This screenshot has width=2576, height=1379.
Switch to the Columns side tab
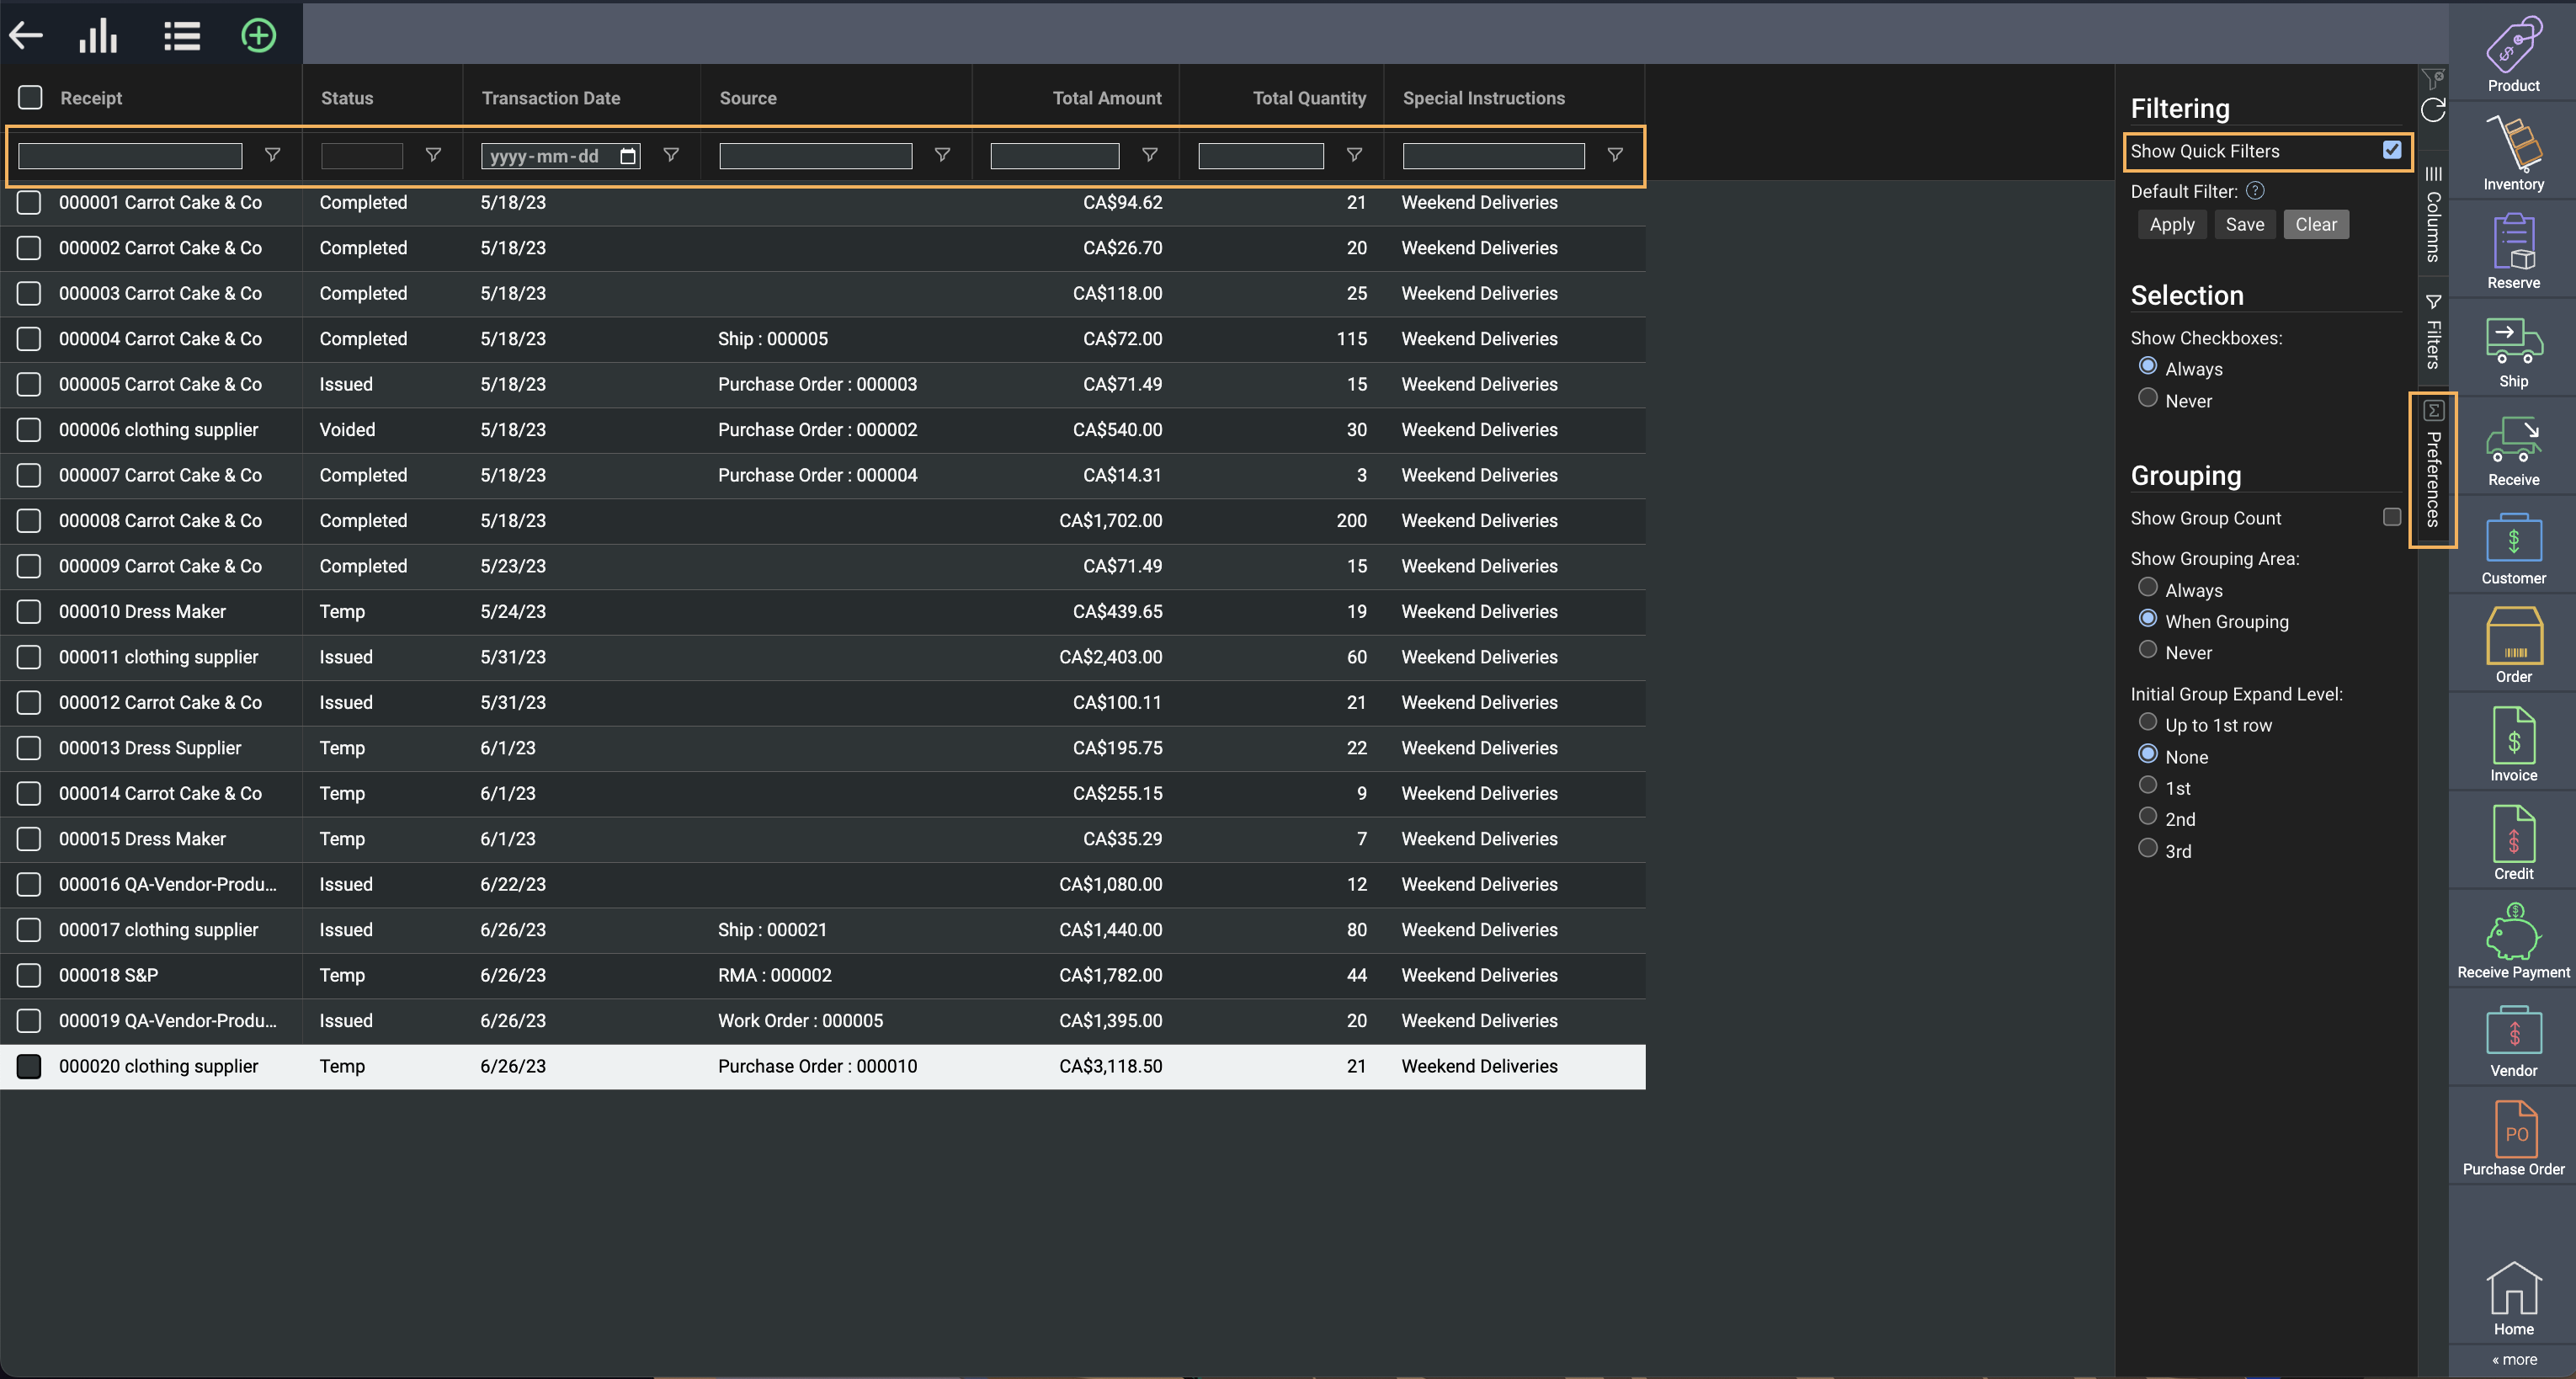coord(2433,215)
